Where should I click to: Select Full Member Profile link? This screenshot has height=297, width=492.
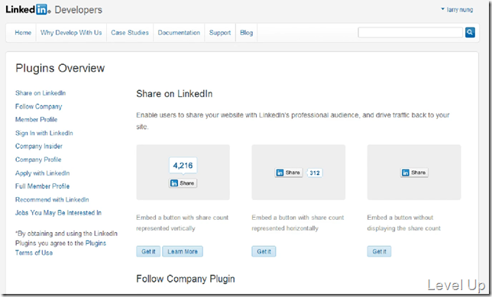click(x=42, y=186)
